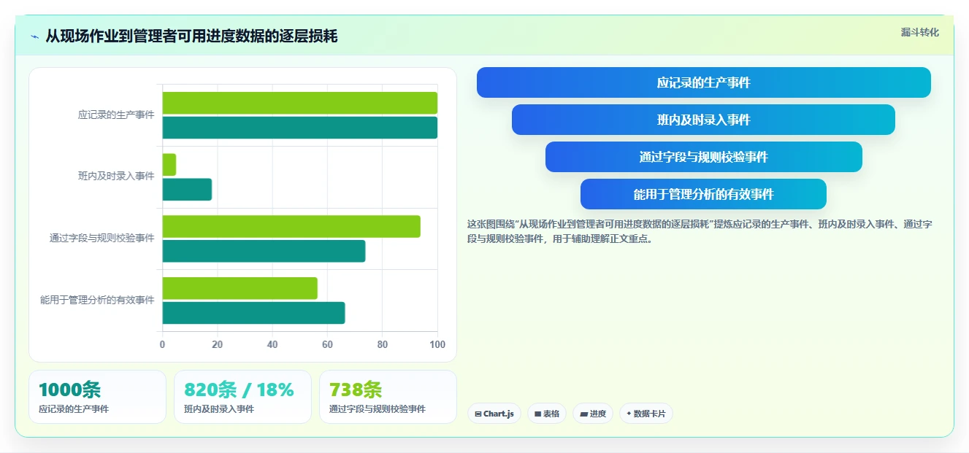Click the teal bar for 通过字段与规则校验事件

[x=264, y=251]
